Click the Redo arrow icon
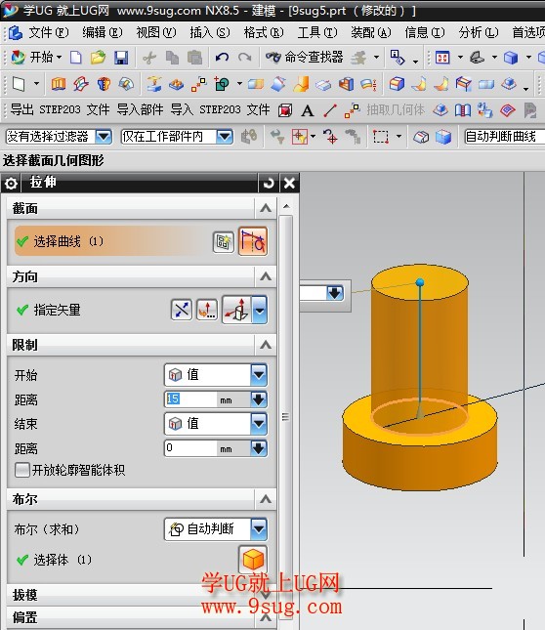This screenshot has height=630, width=545. 244,58
